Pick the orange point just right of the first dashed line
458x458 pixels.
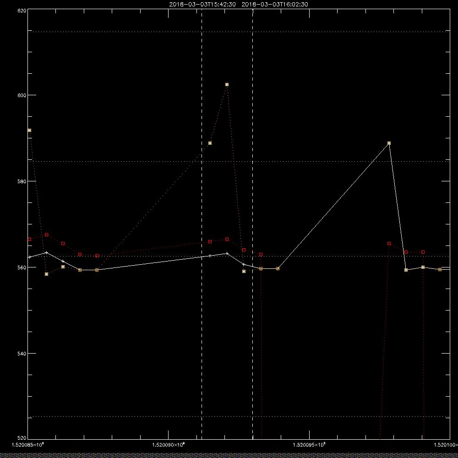[210, 143]
